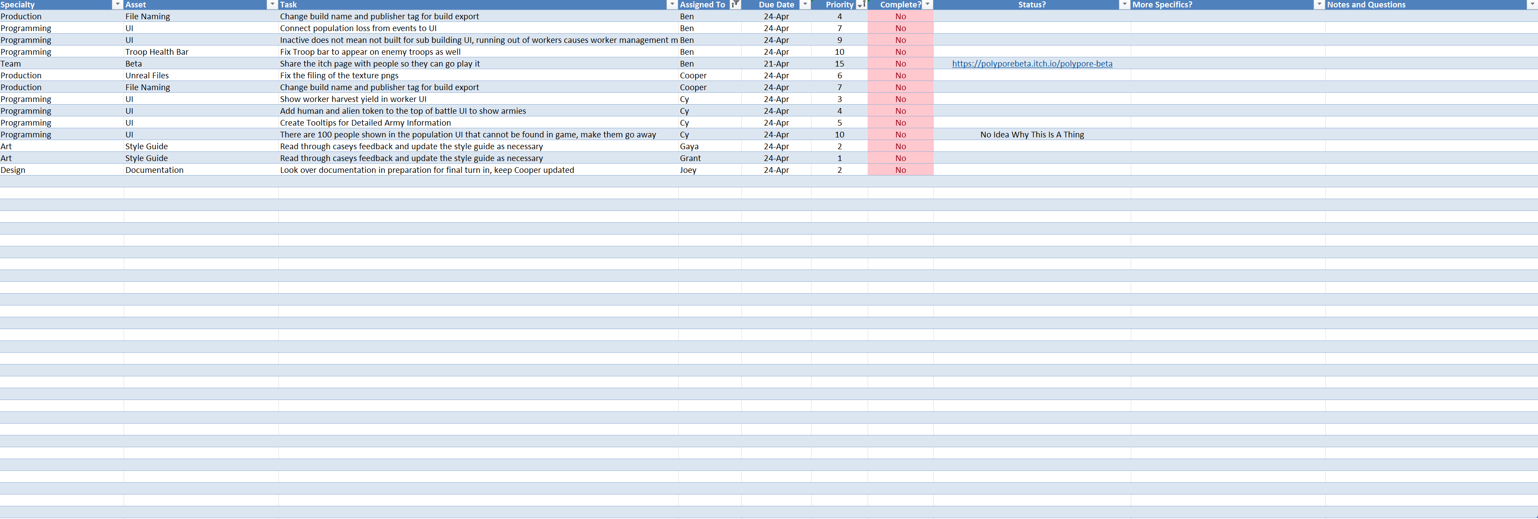The height and width of the screenshot is (519, 1538).
Task: Expand the Task column filter arrow
Action: [672, 4]
